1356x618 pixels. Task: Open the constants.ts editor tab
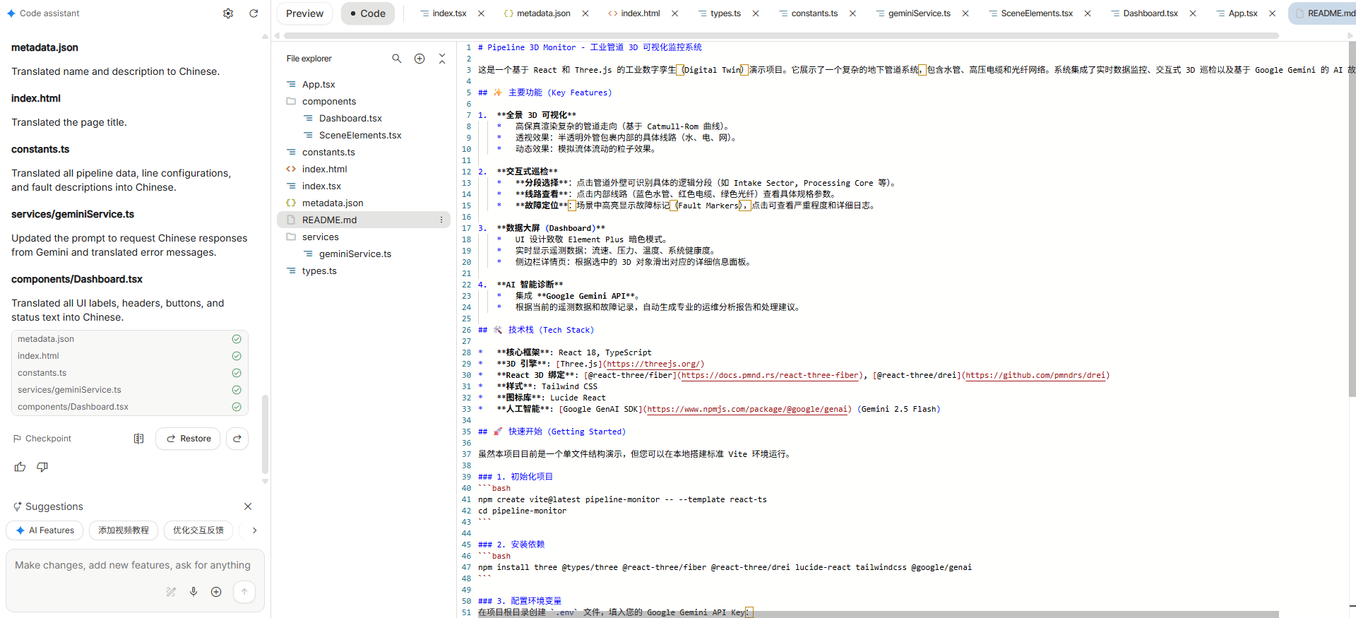pyautogui.click(x=814, y=13)
